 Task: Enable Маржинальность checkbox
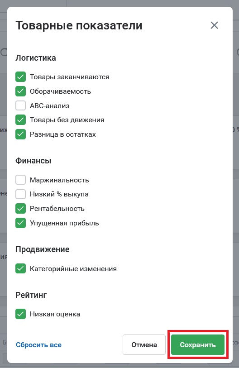pyautogui.click(x=21, y=180)
